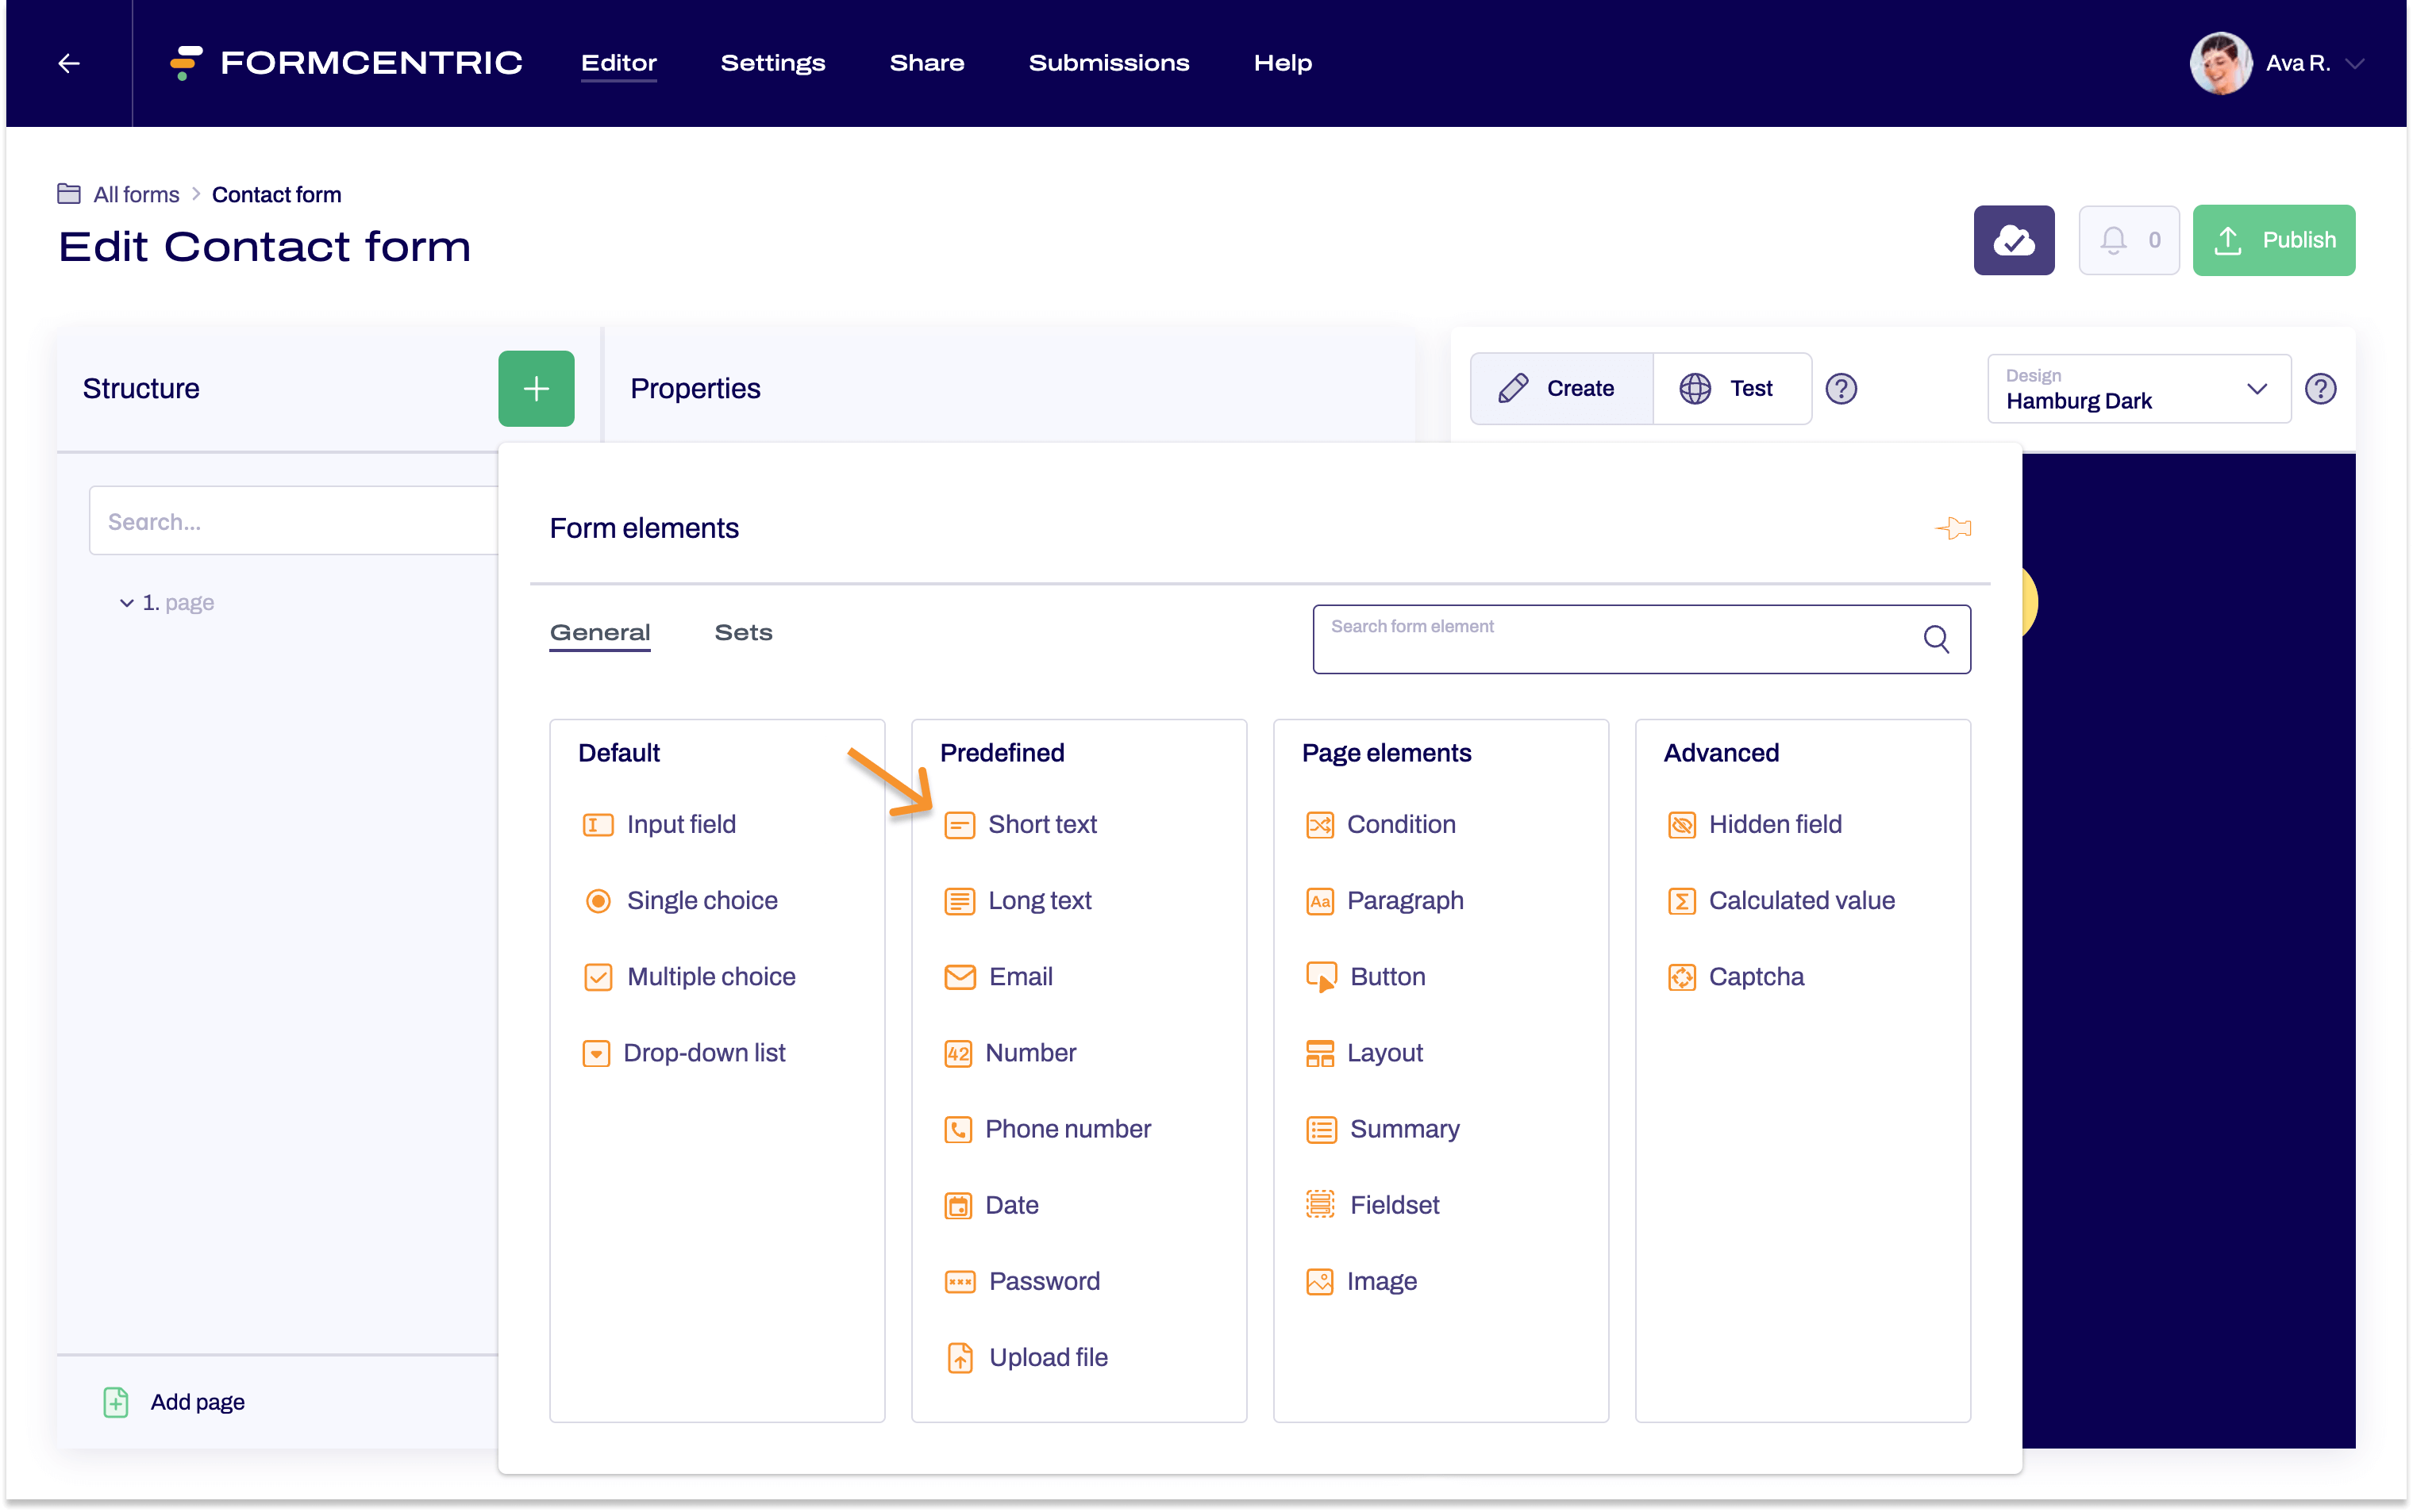2413x1512 pixels.
Task: Open help icon next to Test
Action: click(x=1841, y=388)
